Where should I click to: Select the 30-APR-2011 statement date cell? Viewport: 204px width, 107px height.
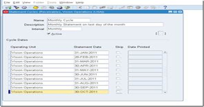coord(91,66)
